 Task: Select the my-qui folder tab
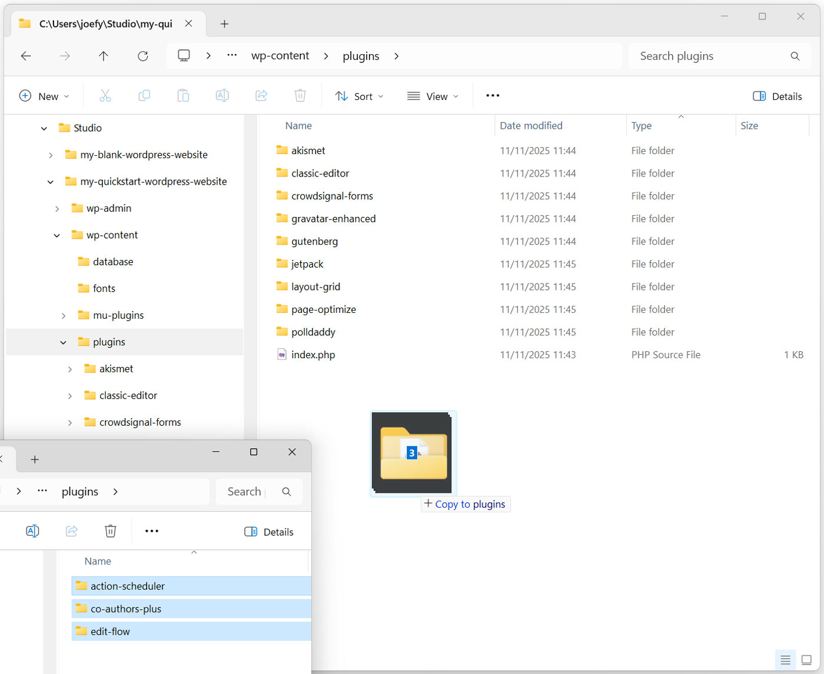[100, 24]
